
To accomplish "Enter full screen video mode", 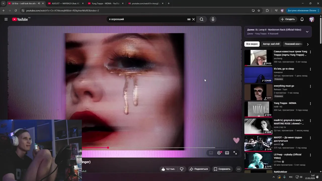I will point(235,153).
